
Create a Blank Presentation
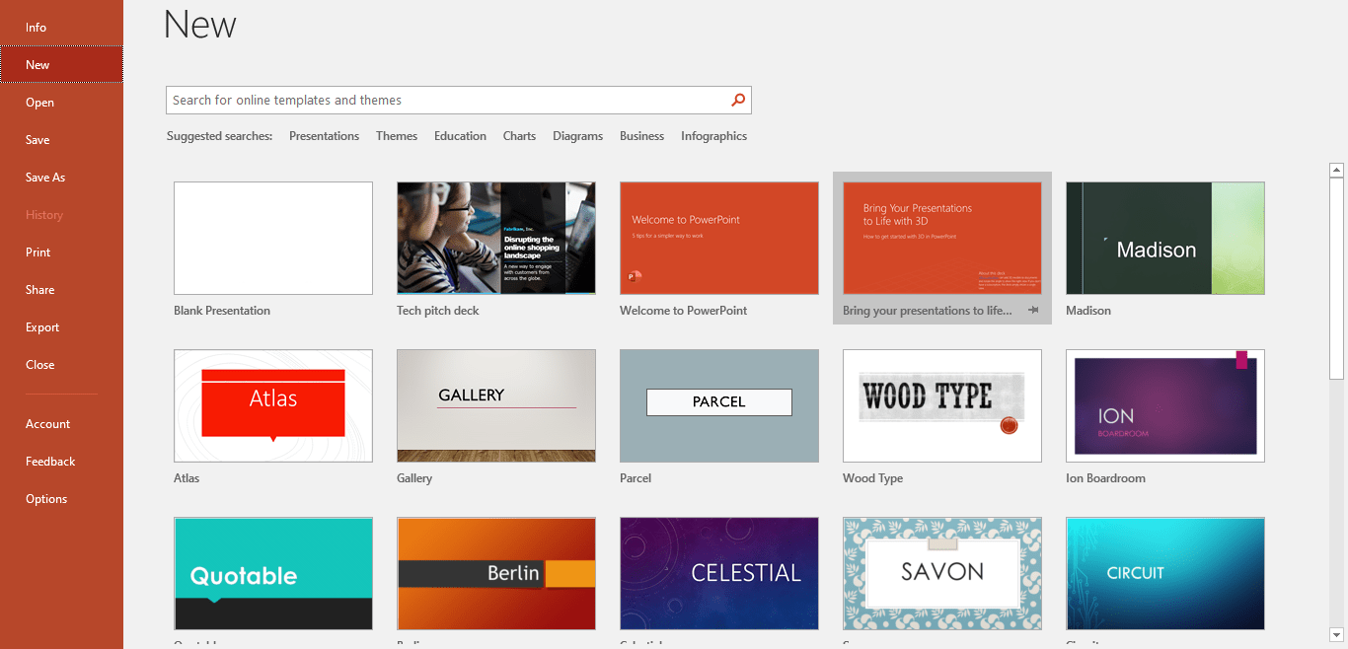tap(273, 238)
